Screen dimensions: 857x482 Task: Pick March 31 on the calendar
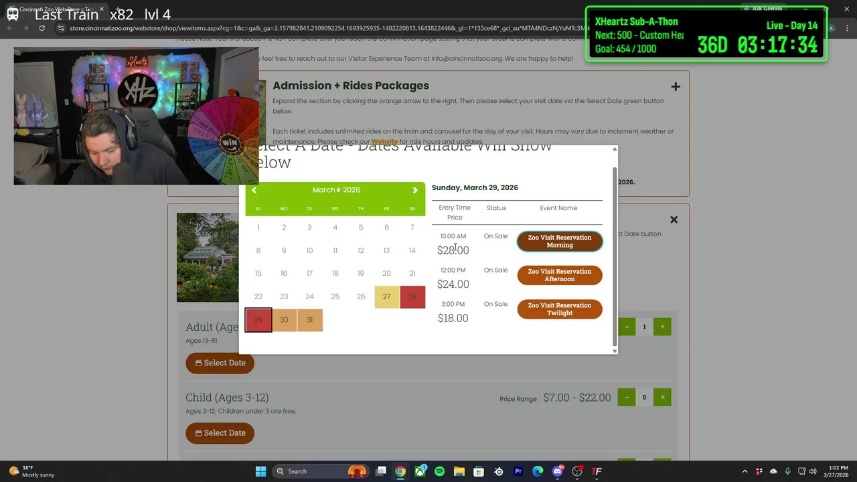(309, 320)
